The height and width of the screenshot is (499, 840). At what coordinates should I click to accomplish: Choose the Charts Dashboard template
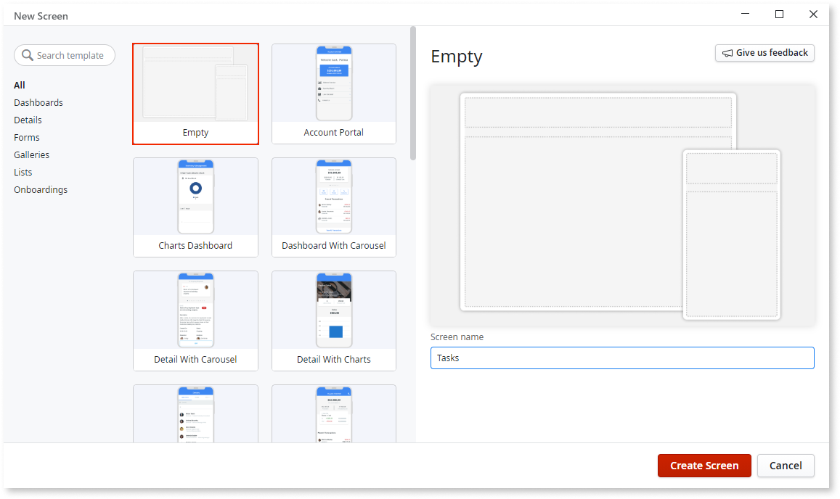tap(195, 207)
